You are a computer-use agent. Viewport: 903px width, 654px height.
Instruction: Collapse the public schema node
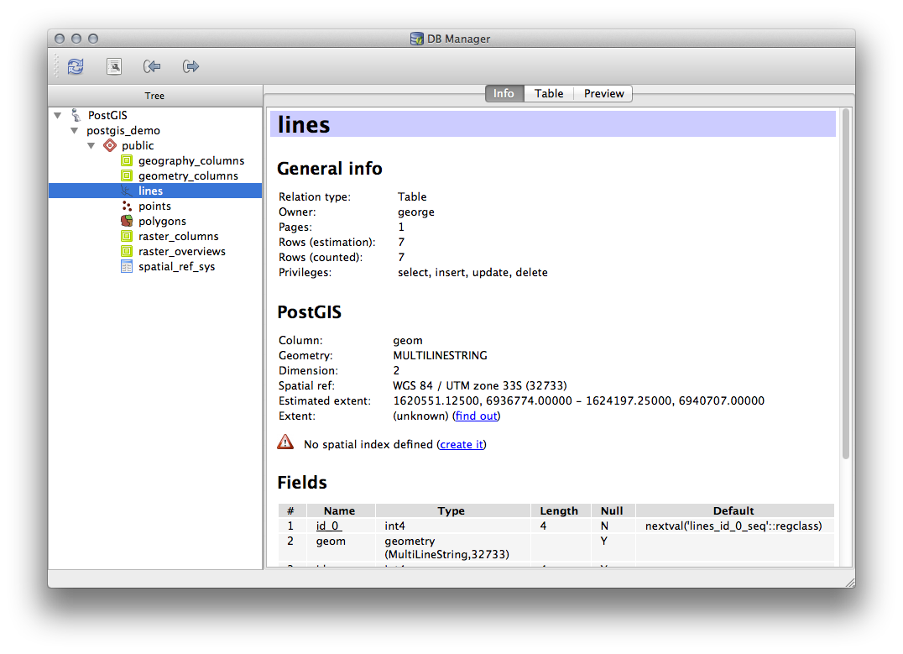pyautogui.click(x=91, y=146)
